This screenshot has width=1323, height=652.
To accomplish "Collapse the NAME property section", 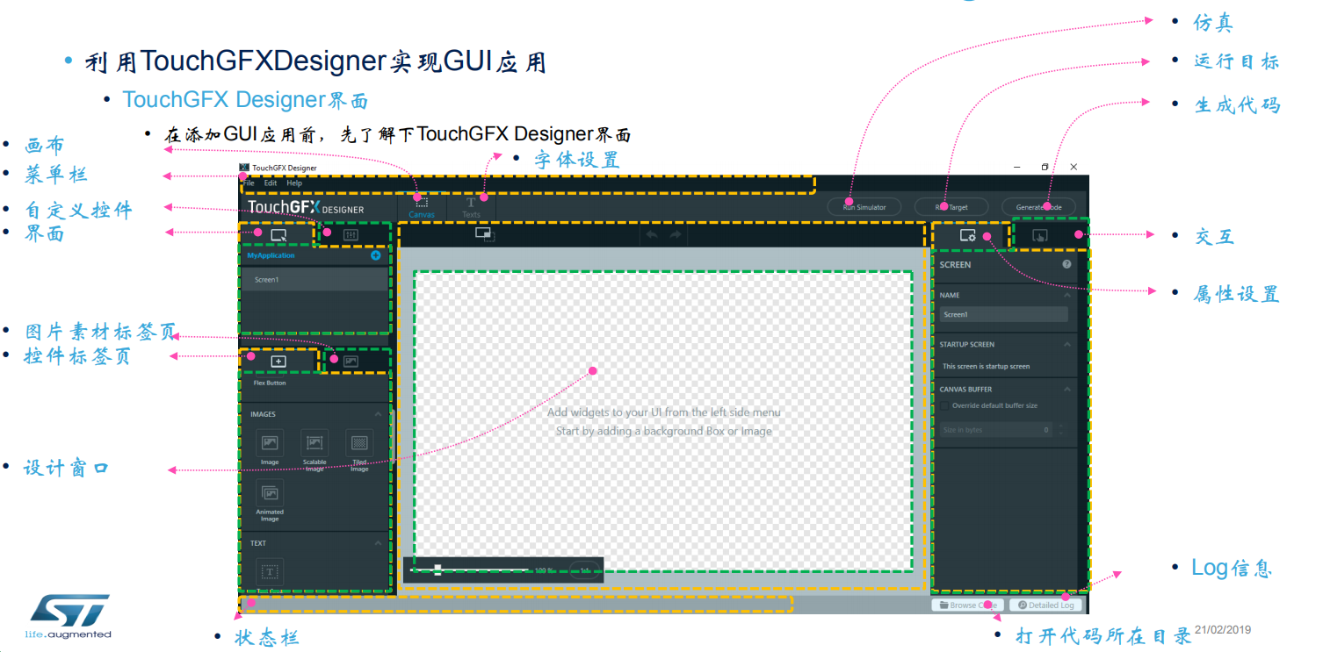I will tap(1066, 295).
